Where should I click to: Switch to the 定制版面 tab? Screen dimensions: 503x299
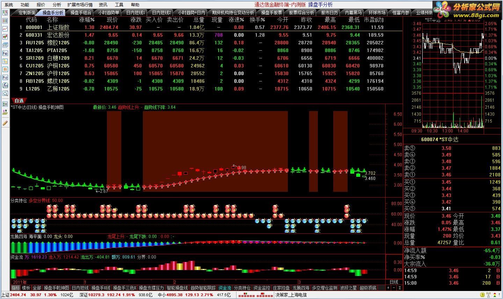pos(27,13)
